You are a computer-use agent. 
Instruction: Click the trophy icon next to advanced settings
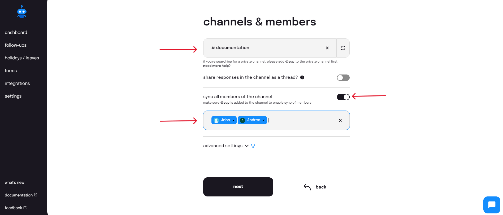pos(253,146)
